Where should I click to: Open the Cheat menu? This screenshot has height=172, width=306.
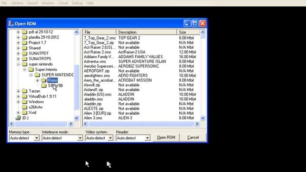pyautogui.click(x=63, y=3)
